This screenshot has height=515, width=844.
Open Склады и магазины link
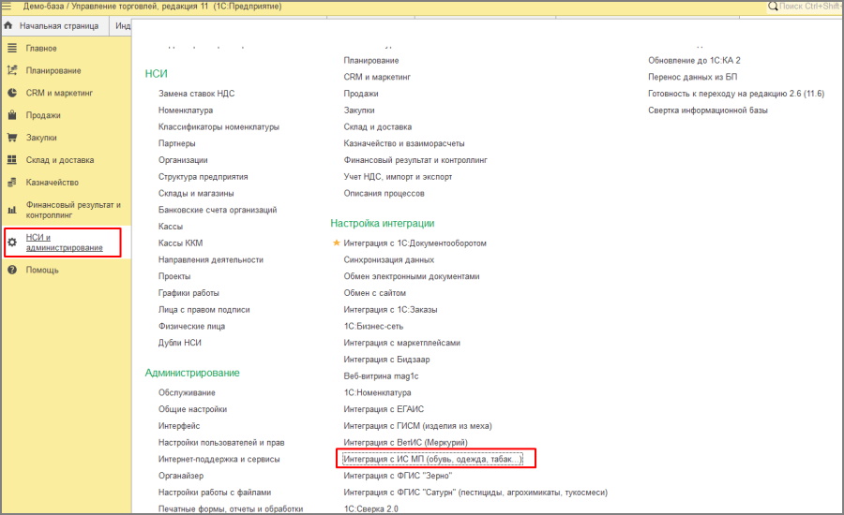196,194
